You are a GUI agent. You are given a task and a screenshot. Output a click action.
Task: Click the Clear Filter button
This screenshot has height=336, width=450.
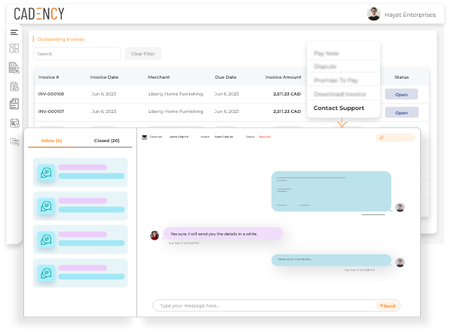tap(143, 54)
